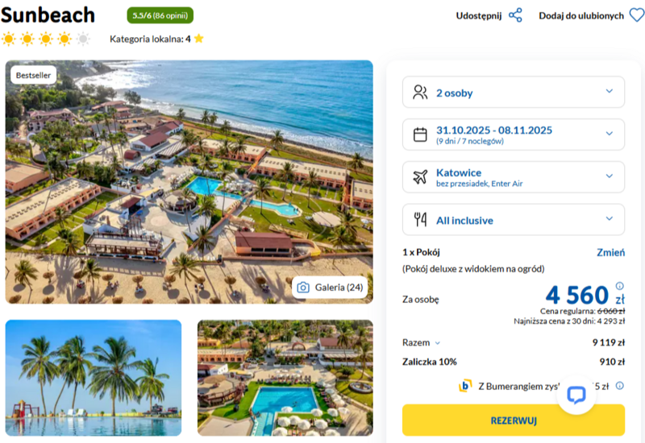This screenshot has height=443, width=645.
Task: Open the palm trees pool thumbnail photo
Action: pyautogui.click(x=94, y=378)
